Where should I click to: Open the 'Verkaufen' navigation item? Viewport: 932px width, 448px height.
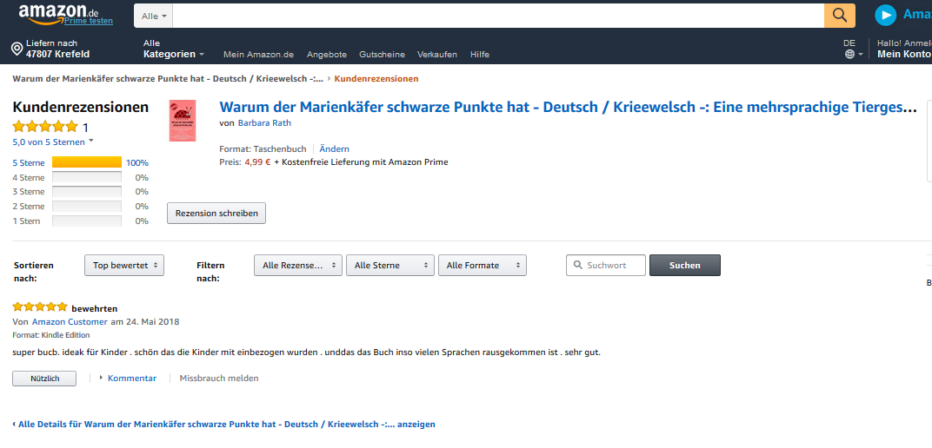point(437,54)
